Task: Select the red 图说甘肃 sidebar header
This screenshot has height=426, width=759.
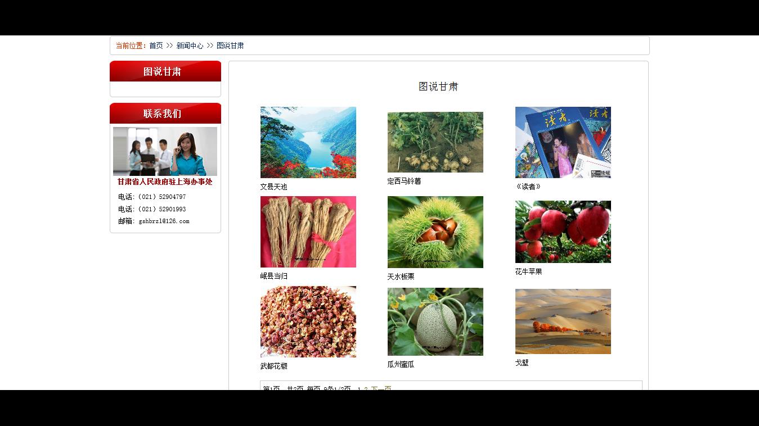Action: (x=165, y=71)
